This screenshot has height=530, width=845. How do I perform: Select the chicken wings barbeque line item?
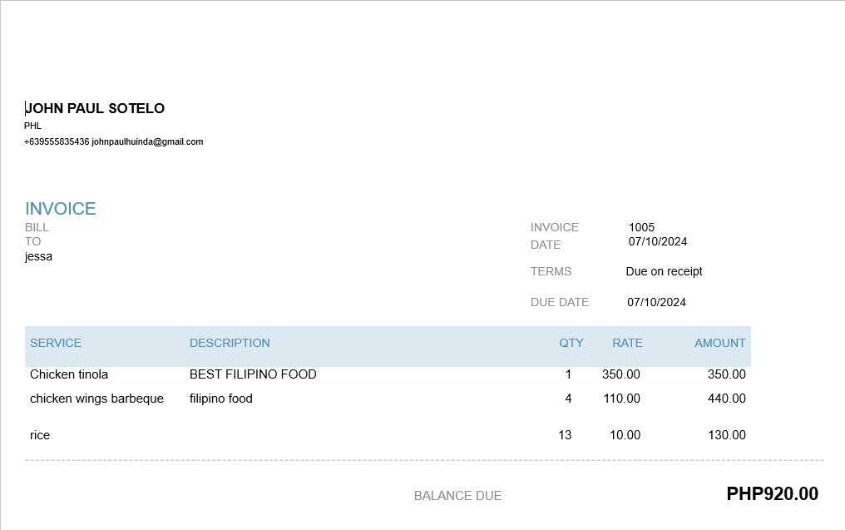pos(96,399)
